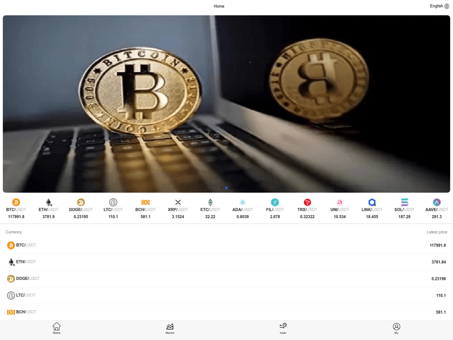Select the BCH/USDT row in currency list

(x=226, y=312)
